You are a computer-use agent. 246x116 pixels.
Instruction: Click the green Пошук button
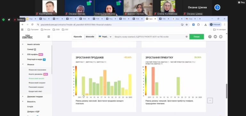(197, 37)
